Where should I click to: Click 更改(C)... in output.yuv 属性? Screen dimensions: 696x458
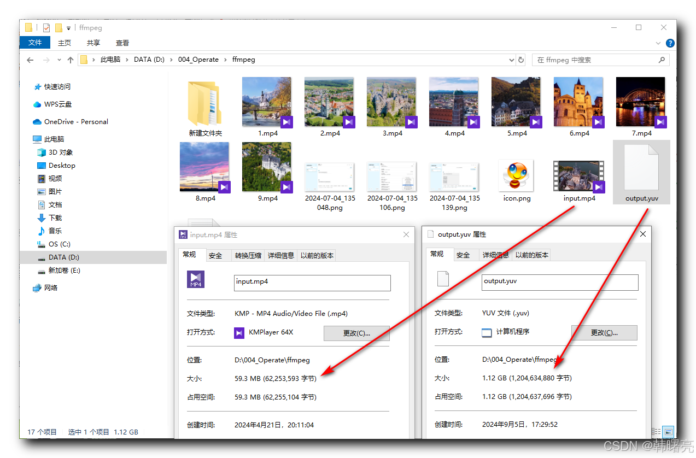[604, 332]
